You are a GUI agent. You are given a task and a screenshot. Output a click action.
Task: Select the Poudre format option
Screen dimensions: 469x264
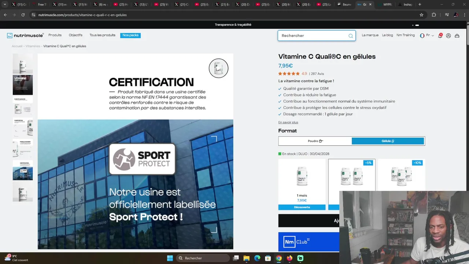click(315, 141)
